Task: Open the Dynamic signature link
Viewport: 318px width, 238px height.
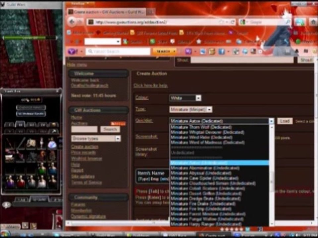Action: click(88, 216)
